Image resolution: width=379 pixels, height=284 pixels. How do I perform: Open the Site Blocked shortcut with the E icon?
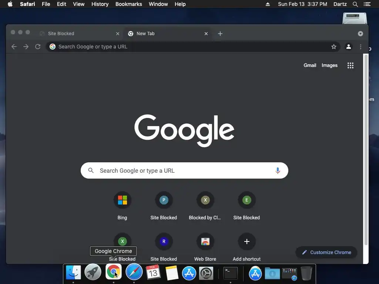click(x=246, y=206)
